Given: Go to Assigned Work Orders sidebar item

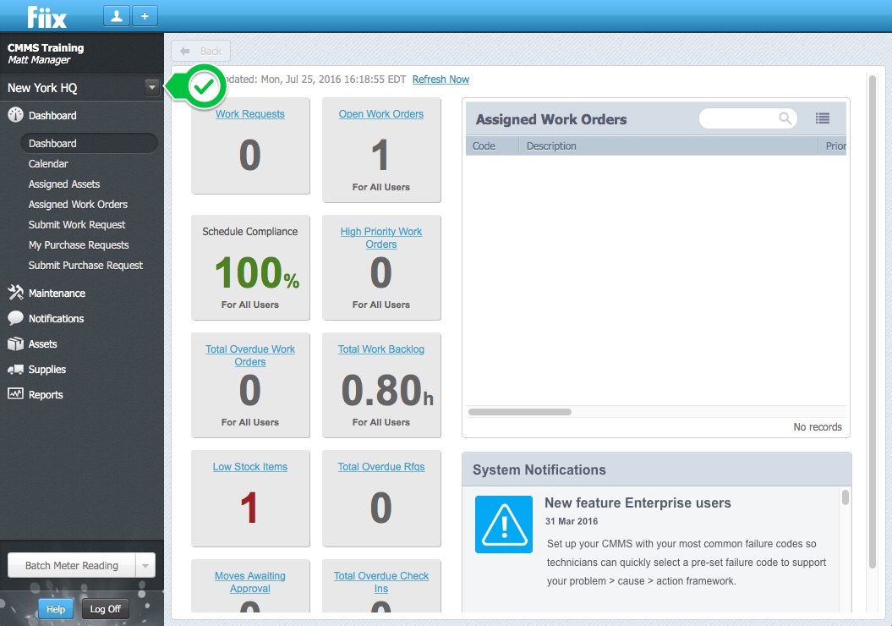Looking at the screenshot, I should tap(78, 205).
